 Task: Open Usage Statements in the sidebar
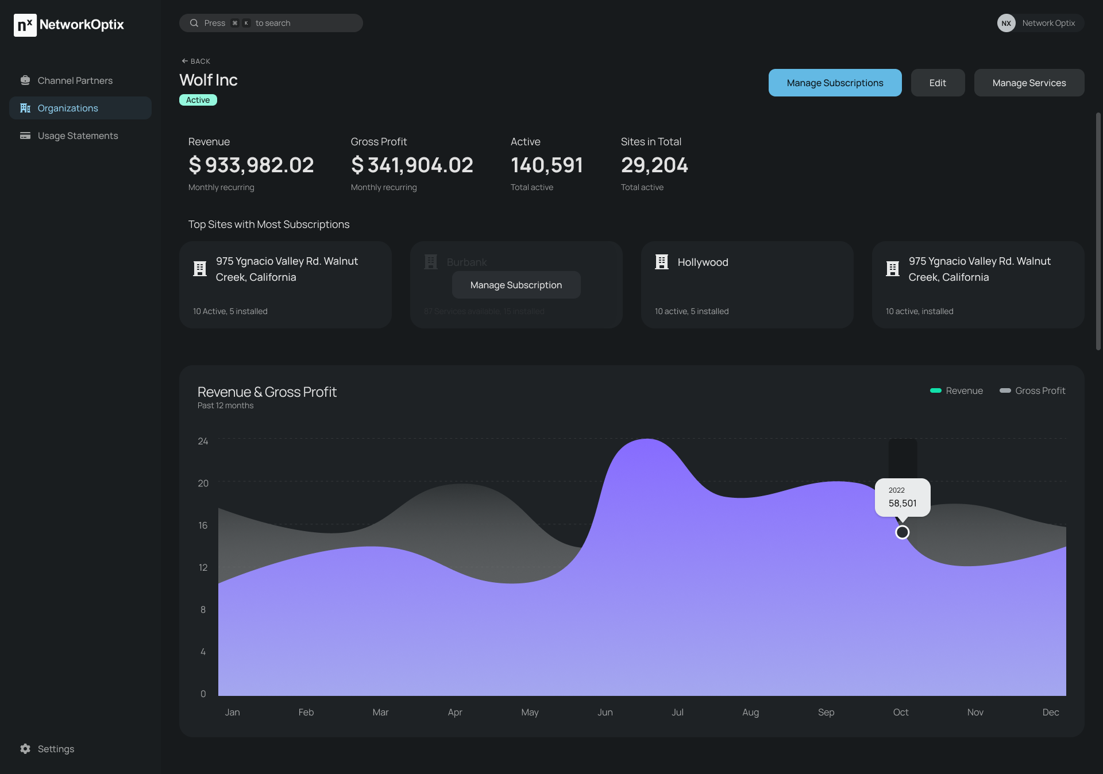pyautogui.click(x=80, y=136)
